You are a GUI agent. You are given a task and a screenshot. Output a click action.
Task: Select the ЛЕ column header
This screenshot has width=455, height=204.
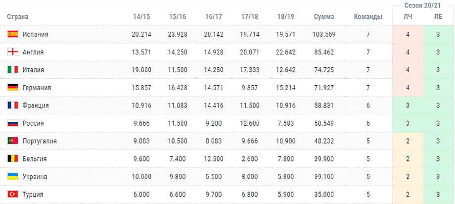coord(438,16)
